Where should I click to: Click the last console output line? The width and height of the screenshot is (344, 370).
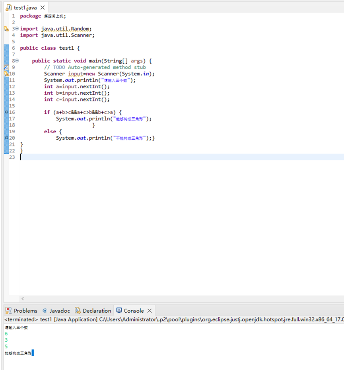(x=18, y=353)
